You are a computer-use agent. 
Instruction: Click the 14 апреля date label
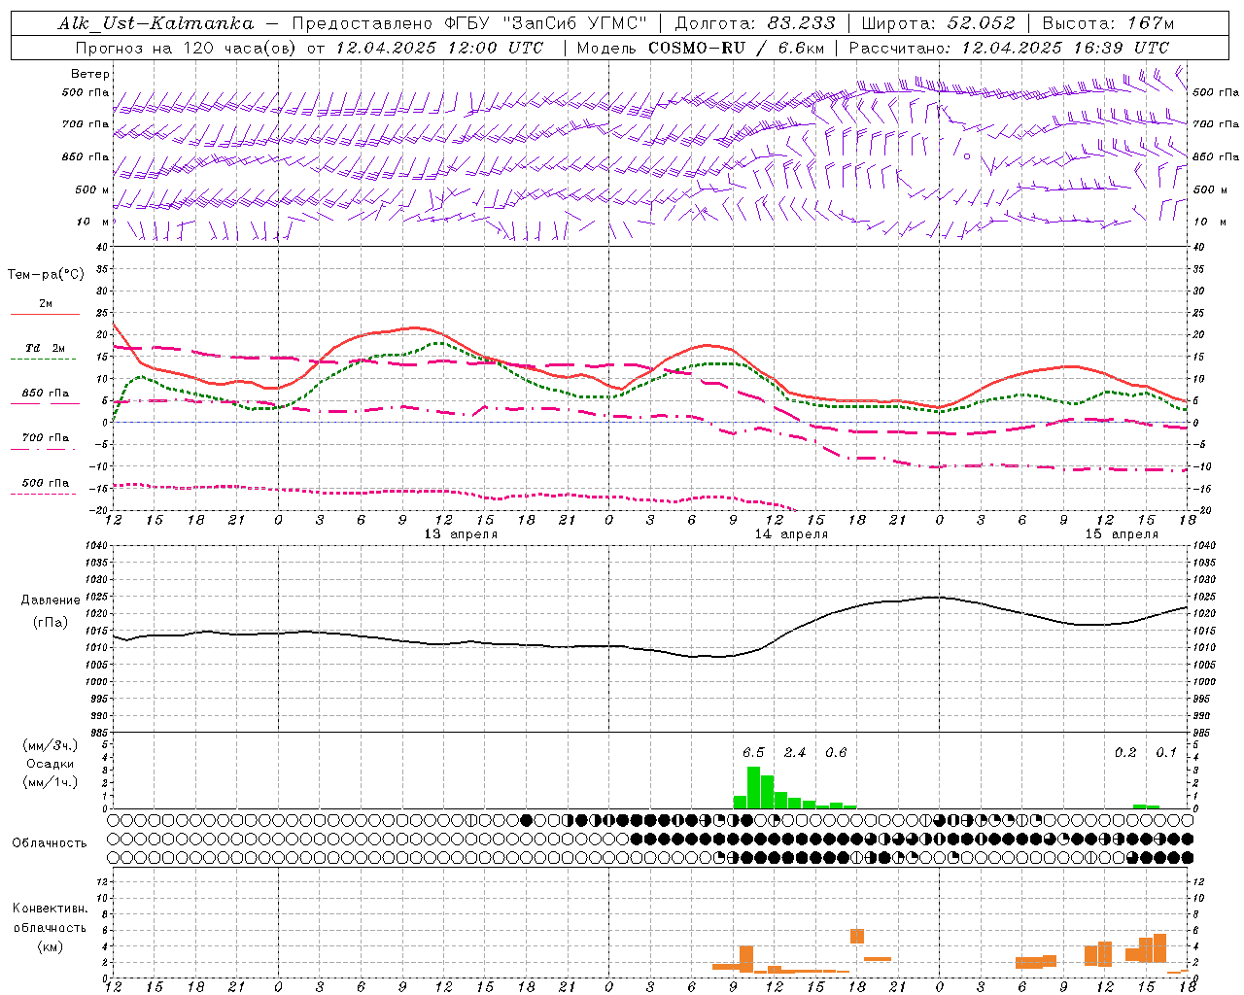(x=791, y=533)
